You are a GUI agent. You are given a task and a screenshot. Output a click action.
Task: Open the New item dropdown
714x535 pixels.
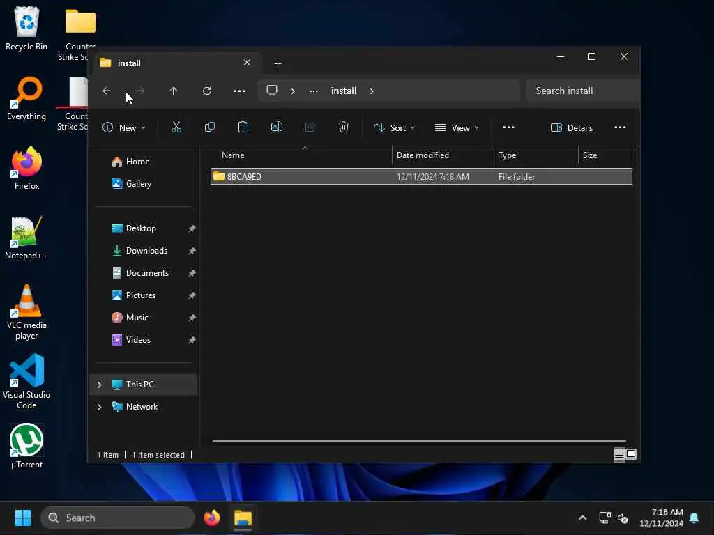click(124, 128)
